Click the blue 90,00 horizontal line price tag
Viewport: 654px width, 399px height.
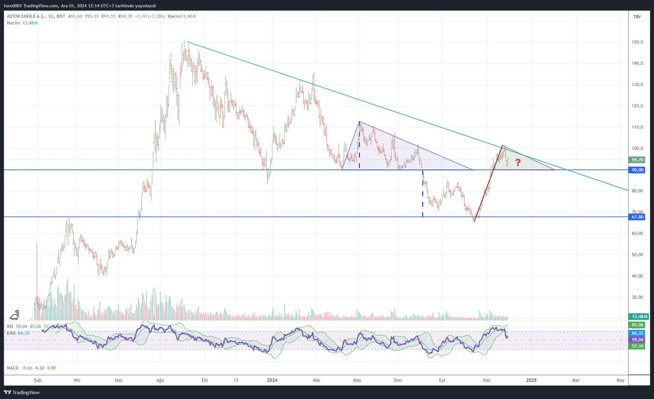[637, 170]
